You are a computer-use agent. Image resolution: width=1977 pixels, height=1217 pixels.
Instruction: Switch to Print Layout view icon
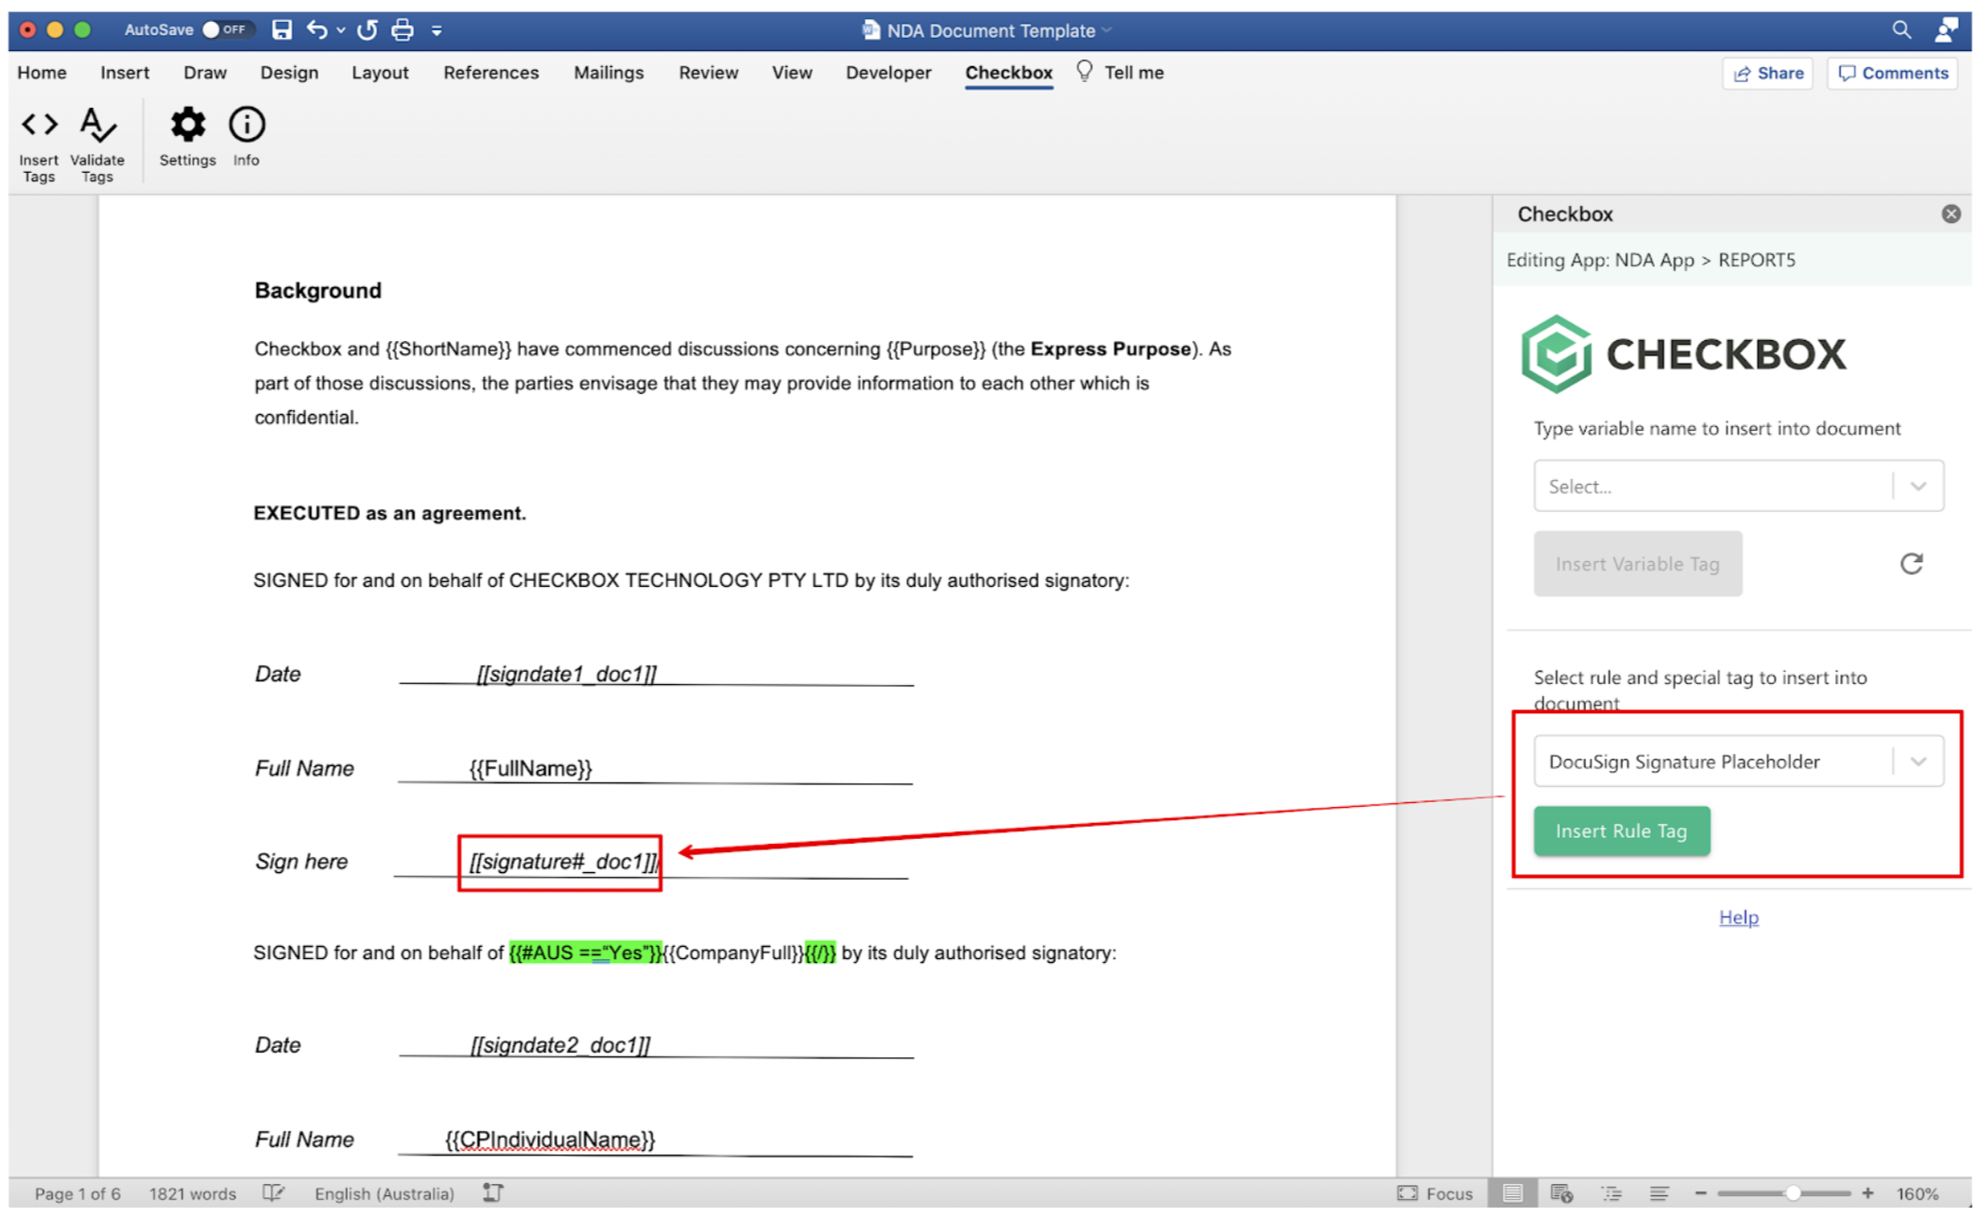point(1512,1192)
